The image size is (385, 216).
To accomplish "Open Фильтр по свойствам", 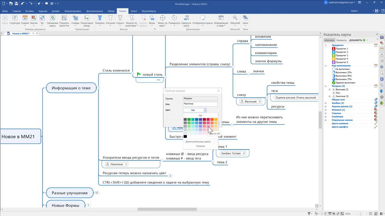I will 131,21.
